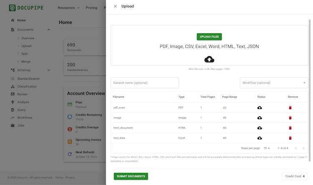Screen dimensions: 313x185
Task: Open Standardization in the sidebar
Action: point(28,78)
